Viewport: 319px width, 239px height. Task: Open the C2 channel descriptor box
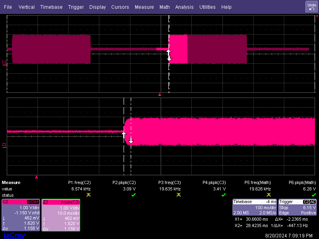pyautogui.click(x=21, y=215)
